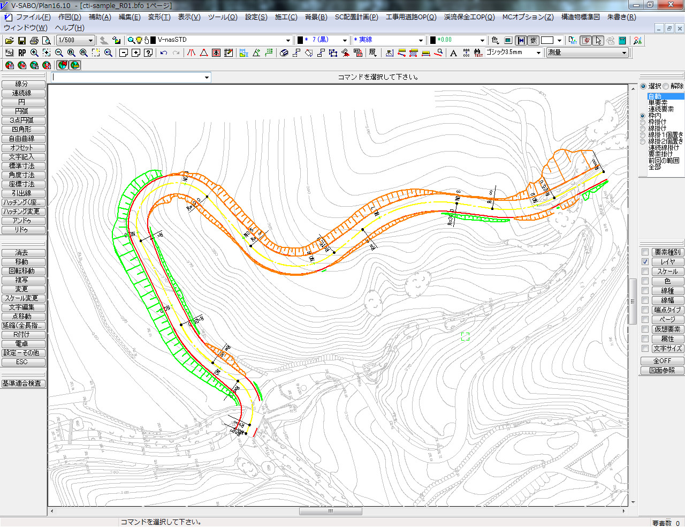The width and height of the screenshot is (685, 527).
Task: Click the open file folder icon
Action: [9, 40]
